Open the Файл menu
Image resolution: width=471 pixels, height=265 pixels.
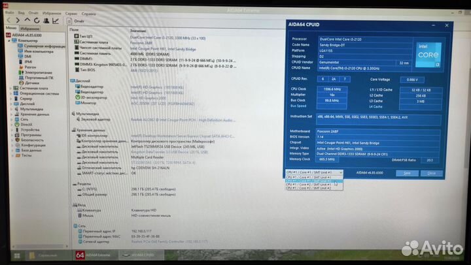9,13
